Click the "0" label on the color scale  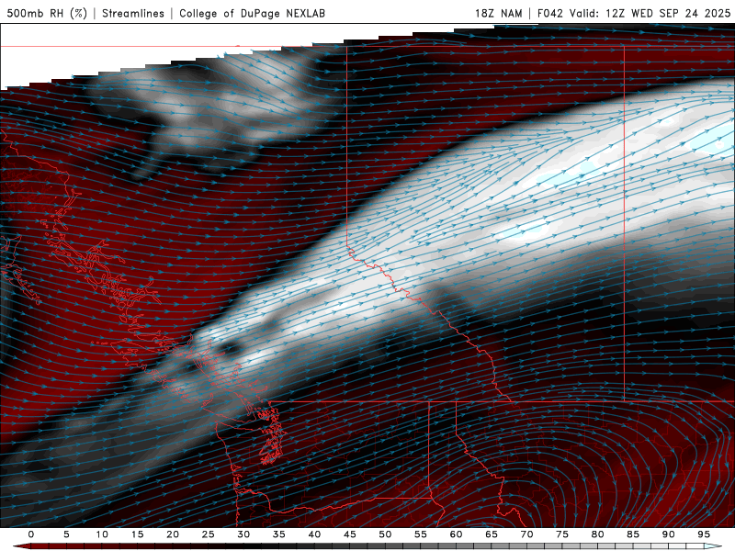[x=31, y=534]
